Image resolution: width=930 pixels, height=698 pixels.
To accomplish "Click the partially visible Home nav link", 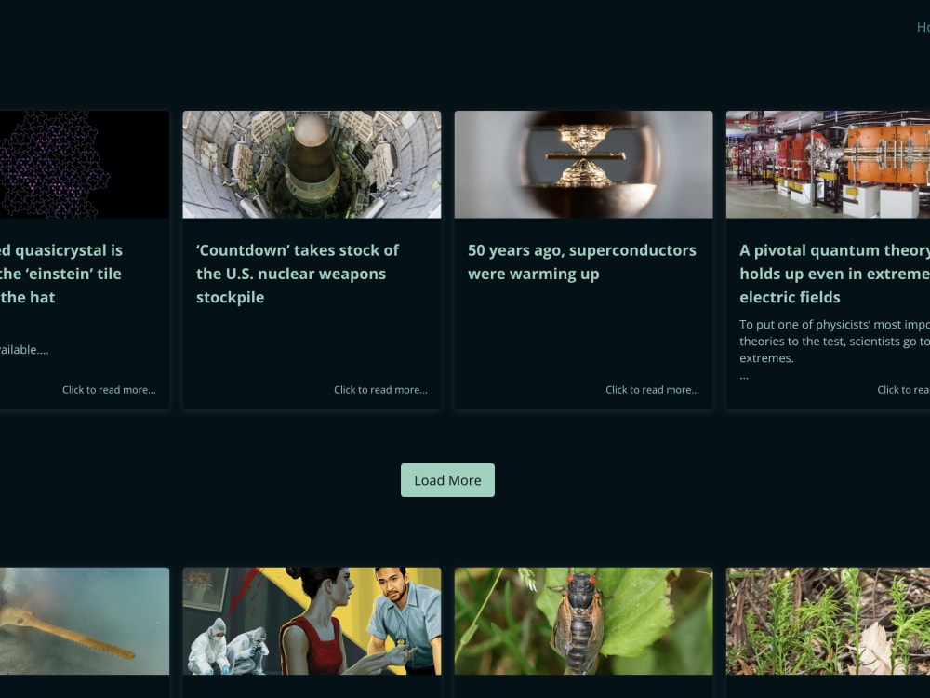I will 923,27.
